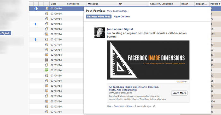Click the post message about call-to-action button
The image size is (221, 115).
(146, 35)
